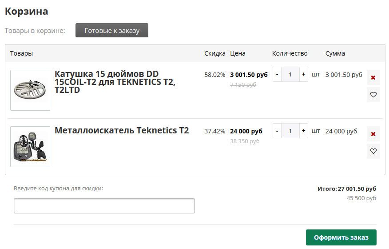Click the Введите код купона для скидки label
The width and height of the screenshot is (389, 249).
click(58, 189)
